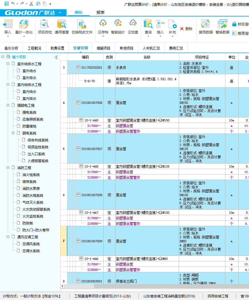Click the 查询 query button

148,28
